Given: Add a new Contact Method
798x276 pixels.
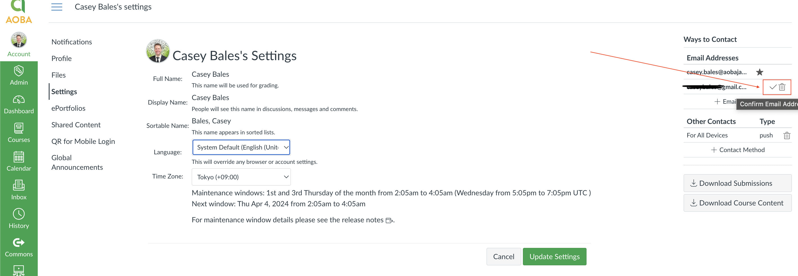Looking at the screenshot, I should 737,150.
